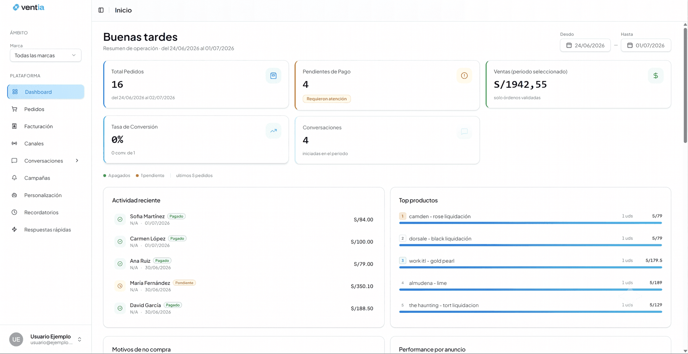Click Sofía Martínez paid check icon

coord(120,219)
